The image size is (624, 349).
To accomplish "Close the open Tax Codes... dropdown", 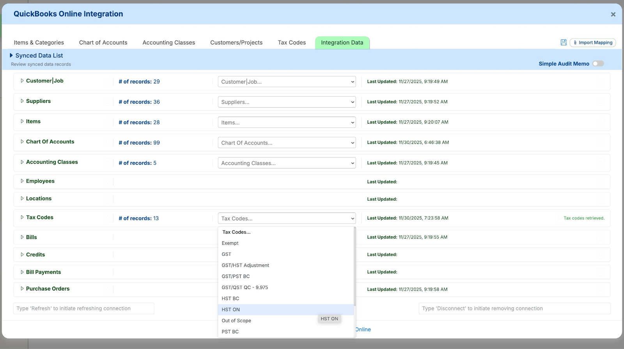I will point(287,218).
